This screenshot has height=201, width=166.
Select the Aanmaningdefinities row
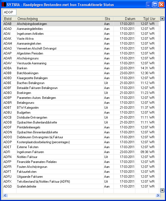(x=81, y=29)
